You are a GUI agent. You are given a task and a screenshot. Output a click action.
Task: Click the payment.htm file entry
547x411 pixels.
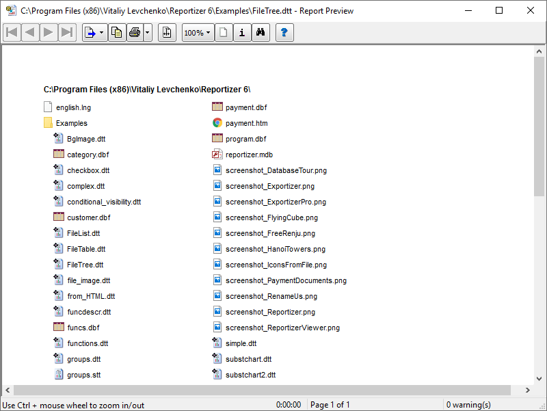(246, 123)
